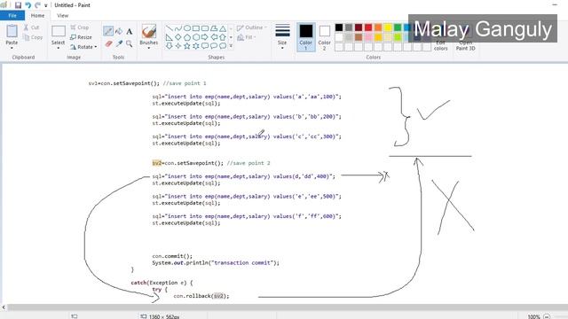Click the Undo arrow icon
Image resolution: width=568 pixels, height=319 pixels.
[28, 5]
